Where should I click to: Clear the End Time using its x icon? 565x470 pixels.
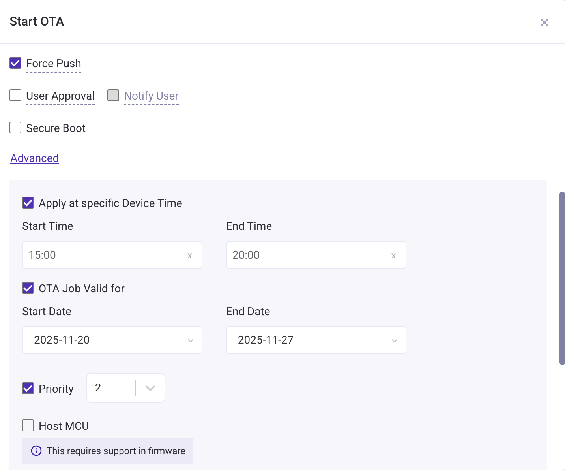point(393,255)
